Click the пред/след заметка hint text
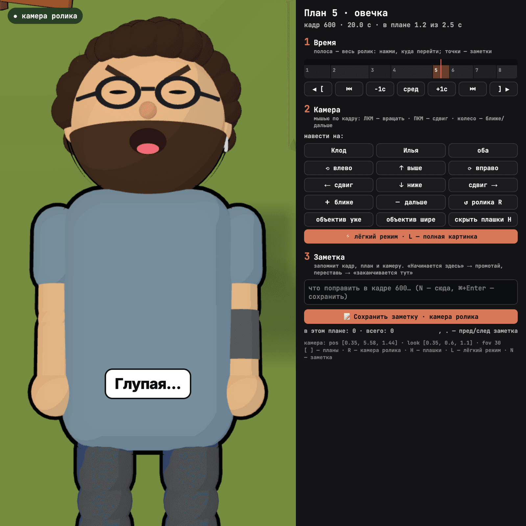The height and width of the screenshot is (526, 526). pos(478,331)
